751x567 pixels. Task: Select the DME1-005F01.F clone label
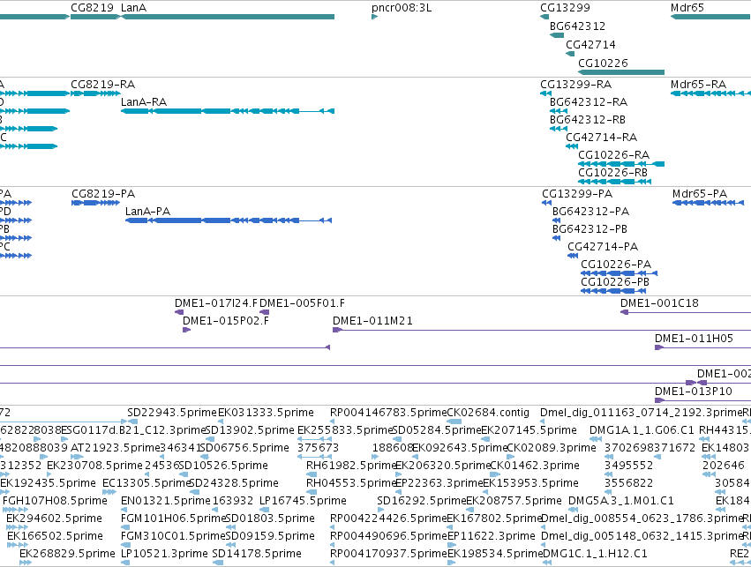302,303
